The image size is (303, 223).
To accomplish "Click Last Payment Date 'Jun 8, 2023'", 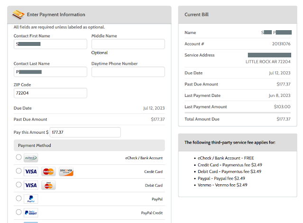I will tap(280, 95).
